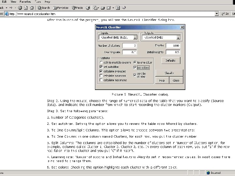
Task: Click the Learning rate field
Action: click(130, 52)
